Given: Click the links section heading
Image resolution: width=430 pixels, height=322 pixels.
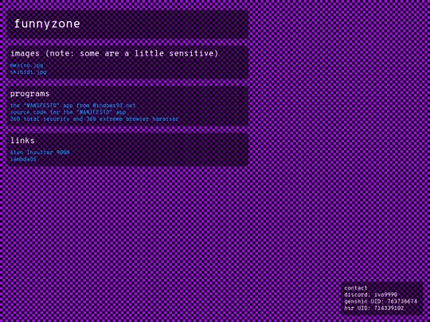Looking at the screenshot, I should click(x=22, y=141).
